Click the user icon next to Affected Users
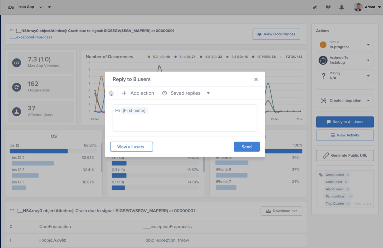 [17, 111]
